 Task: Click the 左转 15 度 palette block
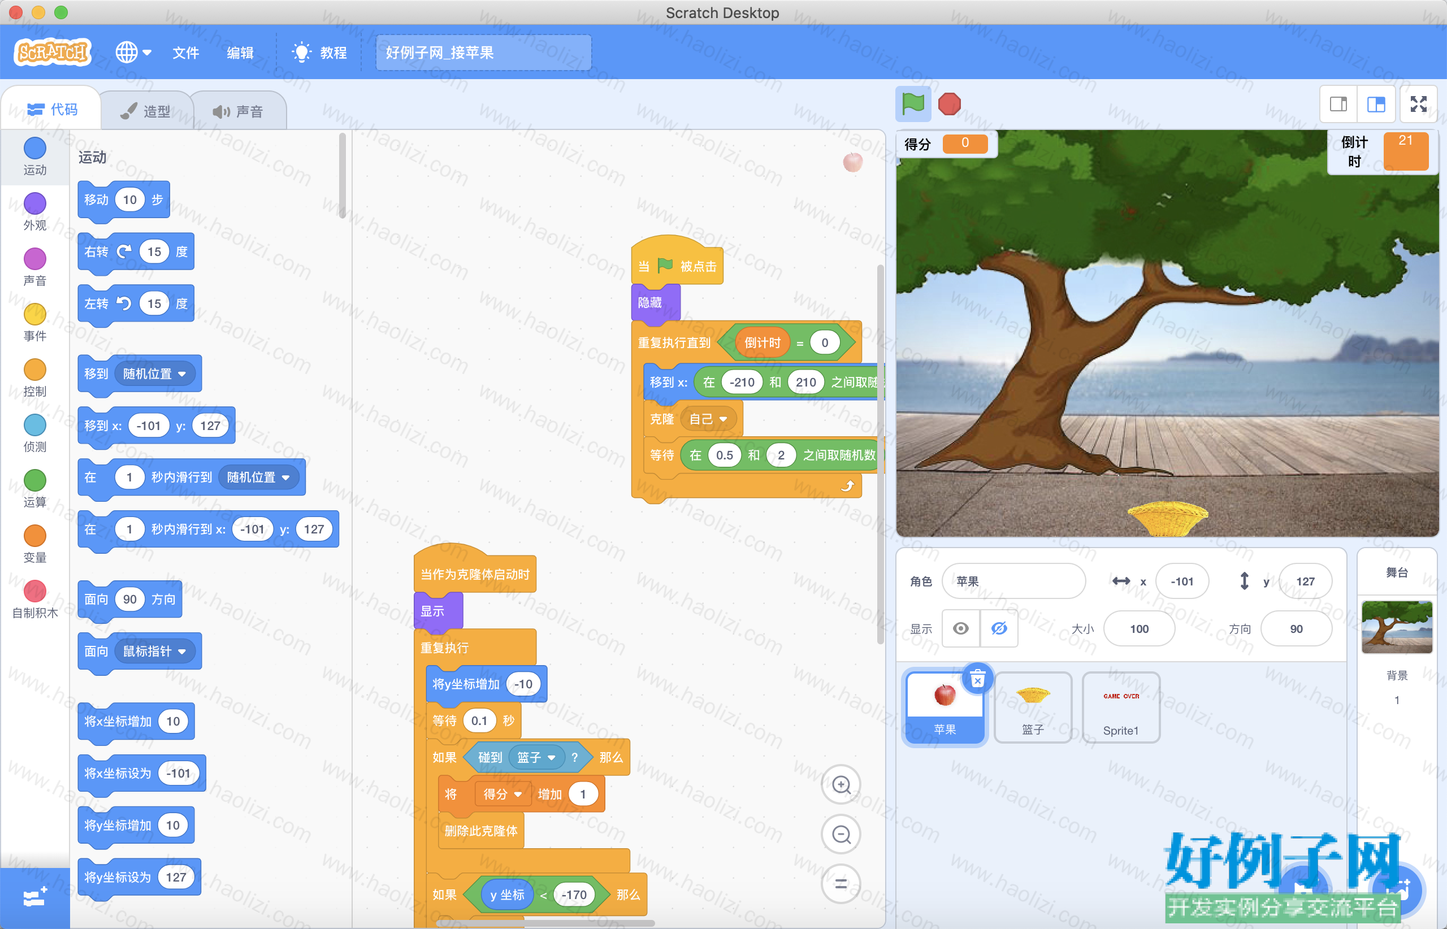pos(136,303)
